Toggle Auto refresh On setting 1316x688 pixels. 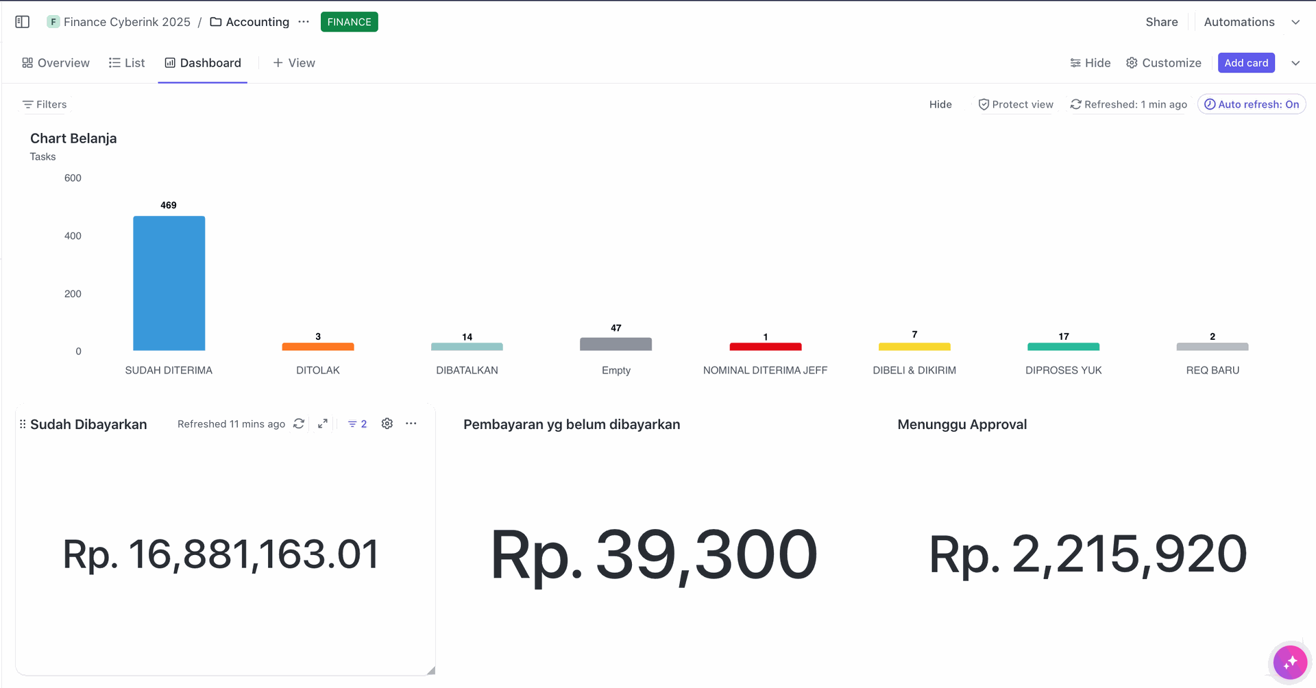(x=1252, y=104)
